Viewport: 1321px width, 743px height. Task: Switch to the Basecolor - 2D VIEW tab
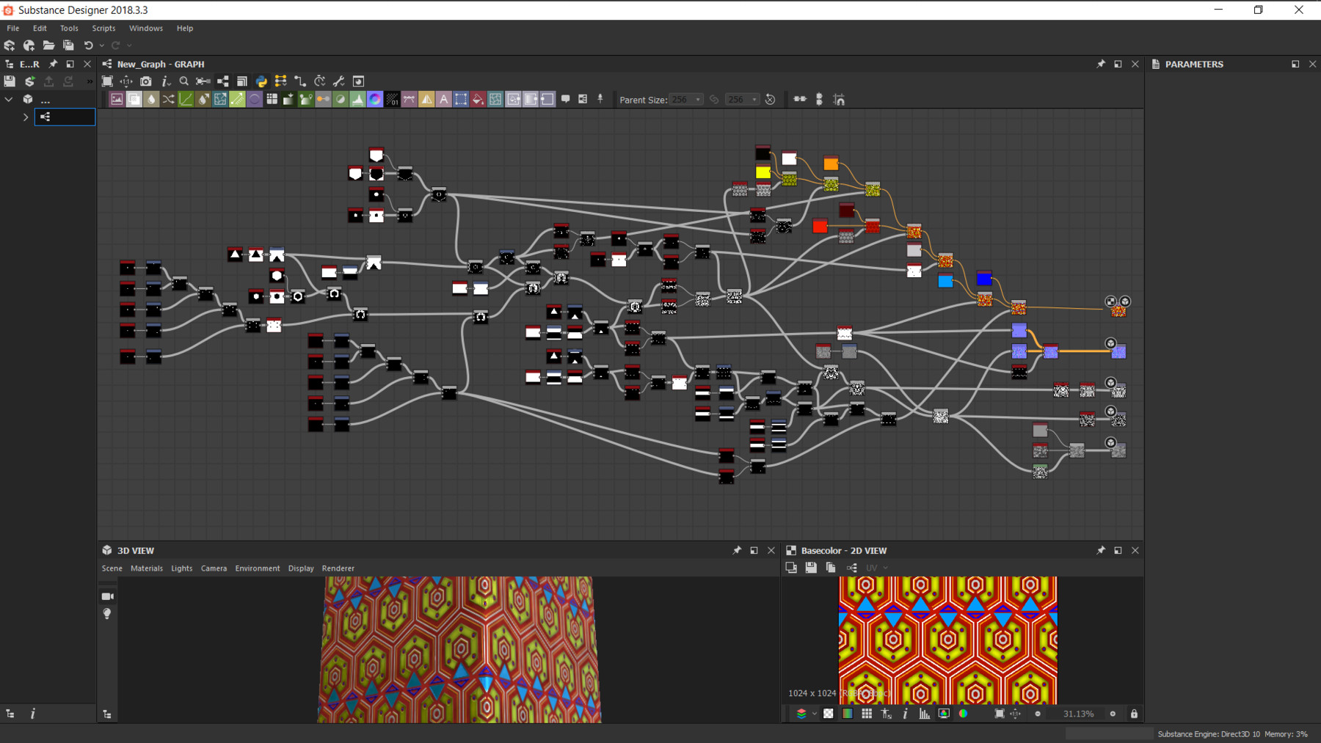844,550
